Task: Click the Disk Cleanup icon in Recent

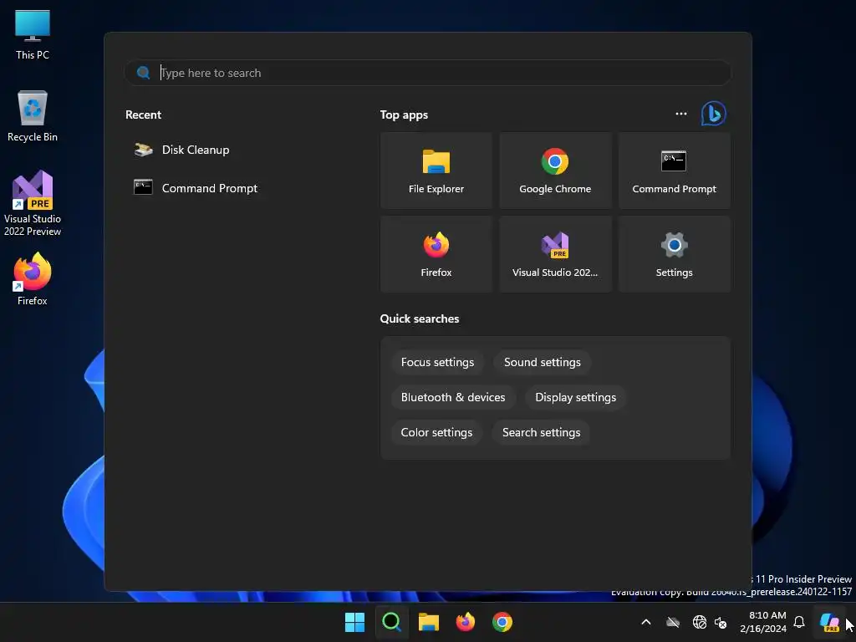Action: click(x=144, y=150)
